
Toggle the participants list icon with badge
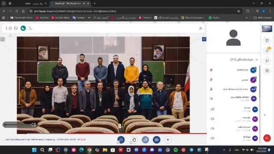(x=267, y=50)
